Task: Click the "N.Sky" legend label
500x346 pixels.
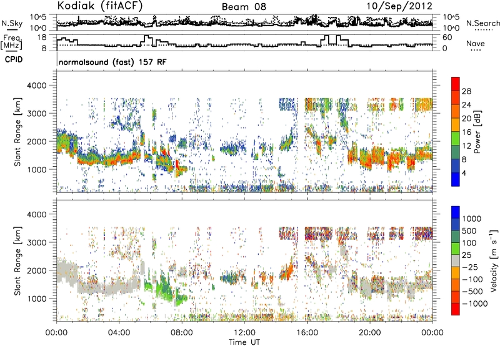Action: pos(12,23)
